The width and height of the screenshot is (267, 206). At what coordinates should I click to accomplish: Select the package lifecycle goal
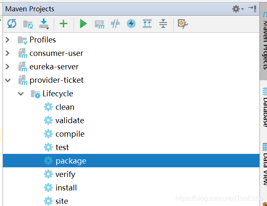(x=131, y=161)
